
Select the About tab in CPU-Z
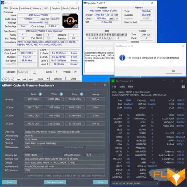point(74,8)
